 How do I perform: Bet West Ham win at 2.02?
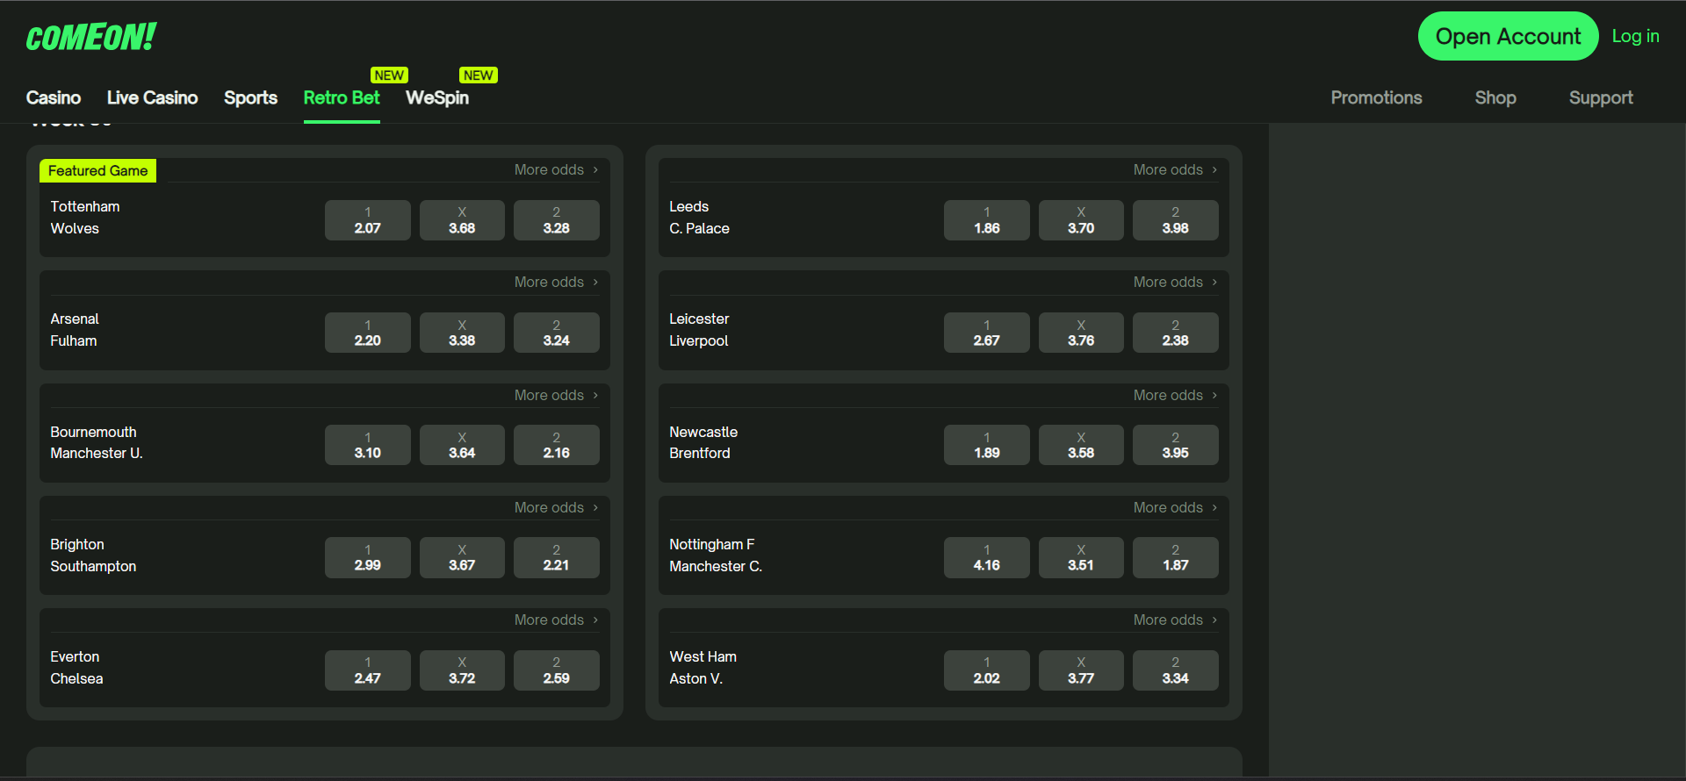click(987, 670)
